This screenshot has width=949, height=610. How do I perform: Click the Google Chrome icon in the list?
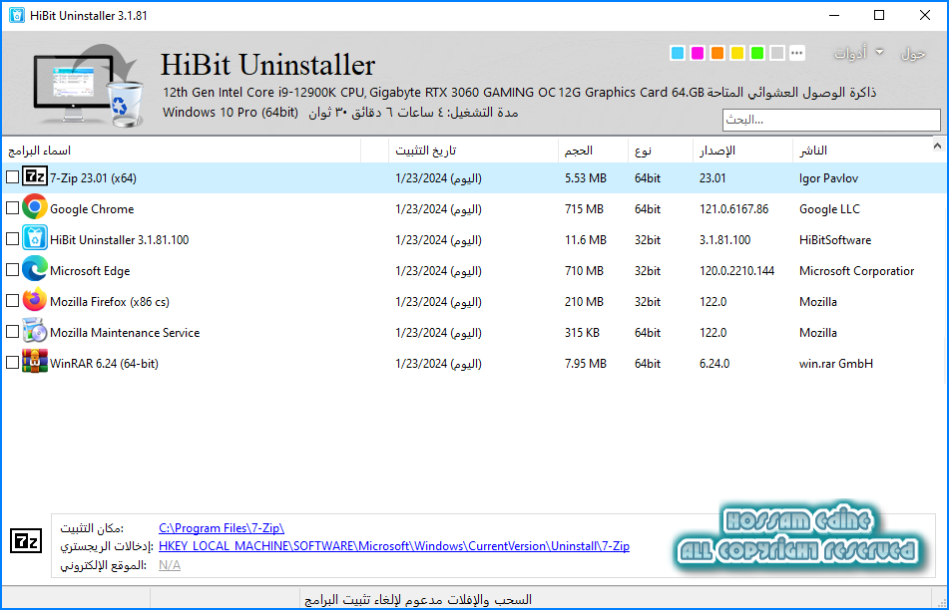click(x=35, y=207)
